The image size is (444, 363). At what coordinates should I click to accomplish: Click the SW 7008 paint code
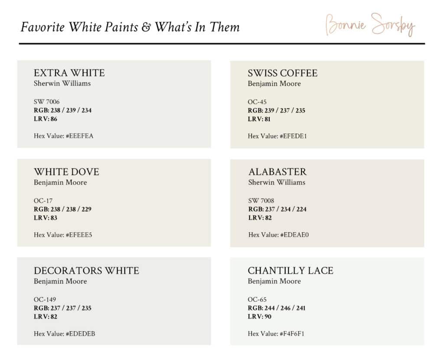coord(261,201)
